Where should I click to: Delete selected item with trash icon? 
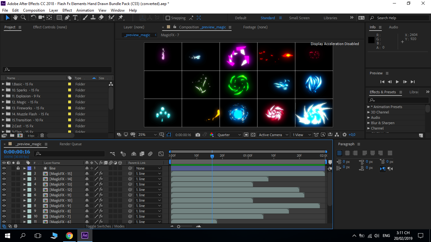(x=42, y=135)
